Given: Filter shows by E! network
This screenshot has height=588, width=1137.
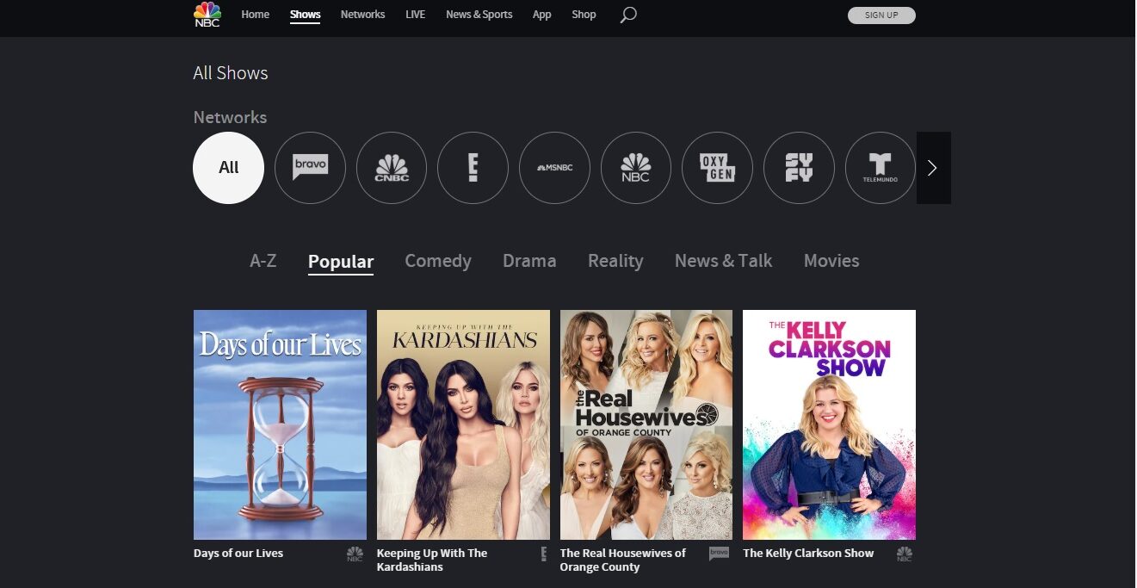Looking at the screenshot, I should click(473, 168).
